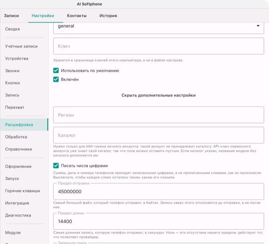Select the Расшифровка sidebar item
Screen dimensions: 269x244
[24, 125]
